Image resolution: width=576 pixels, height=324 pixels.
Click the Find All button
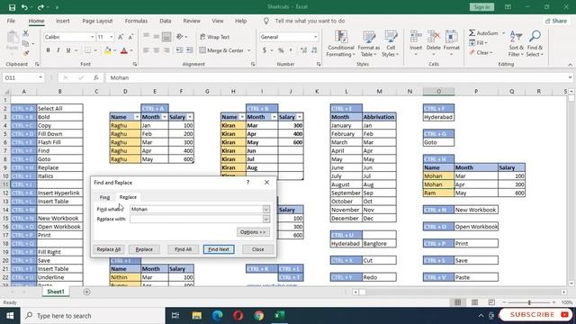183,249
